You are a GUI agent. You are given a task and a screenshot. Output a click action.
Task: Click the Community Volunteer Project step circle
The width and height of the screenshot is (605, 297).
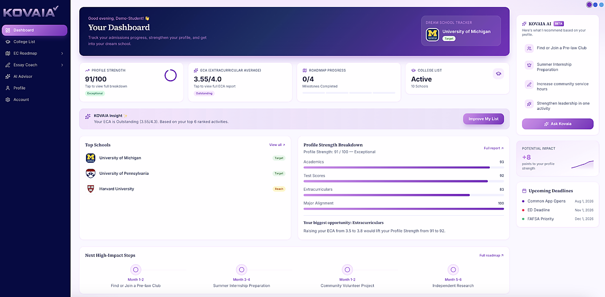pyautogui.click(x=347, y=270)
